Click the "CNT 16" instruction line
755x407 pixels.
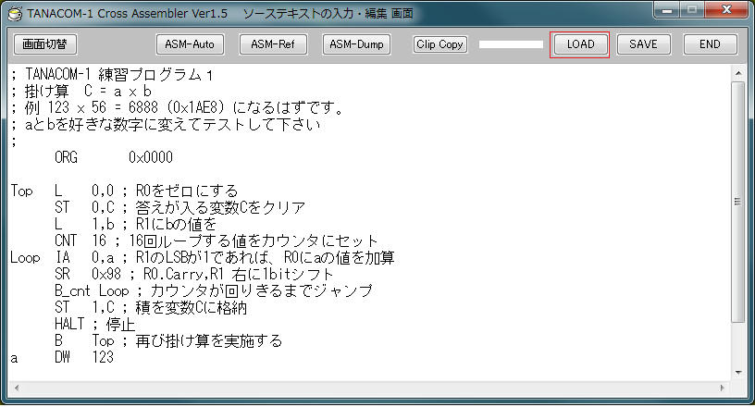217,240
